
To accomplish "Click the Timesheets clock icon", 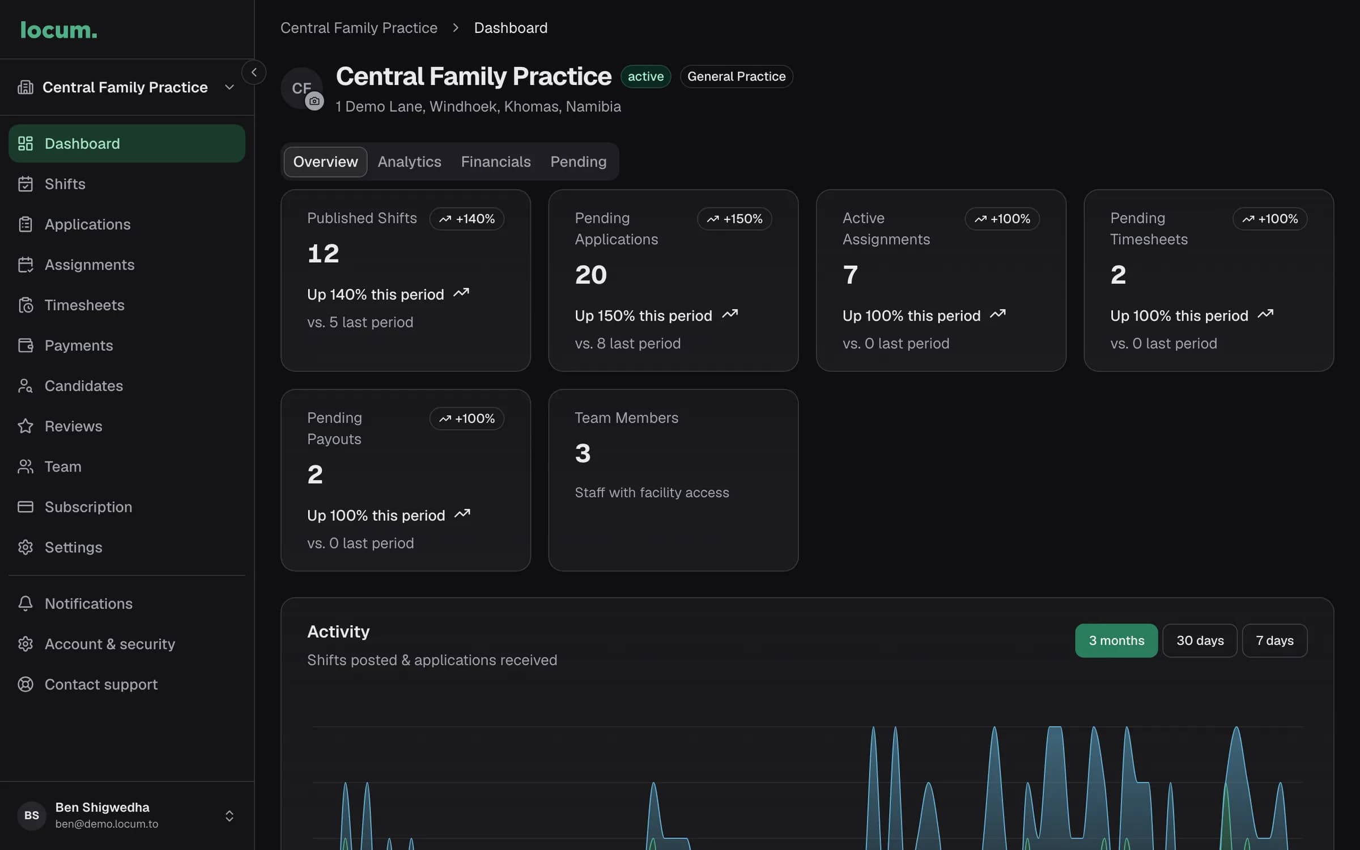I will [25, 305].
